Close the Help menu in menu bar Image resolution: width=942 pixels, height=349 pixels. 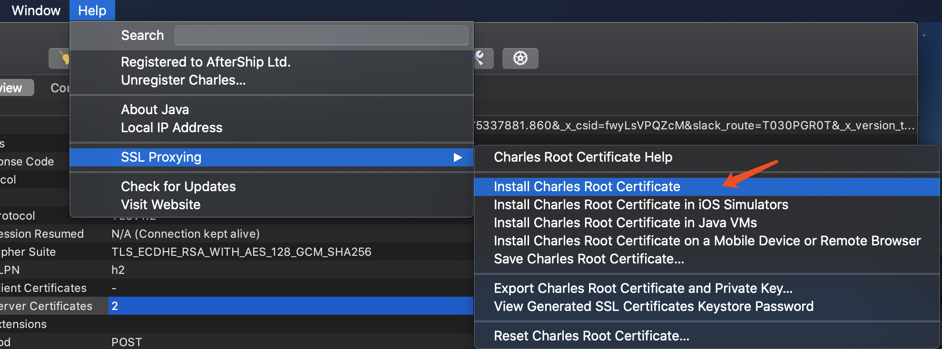[x=92, y=10]
